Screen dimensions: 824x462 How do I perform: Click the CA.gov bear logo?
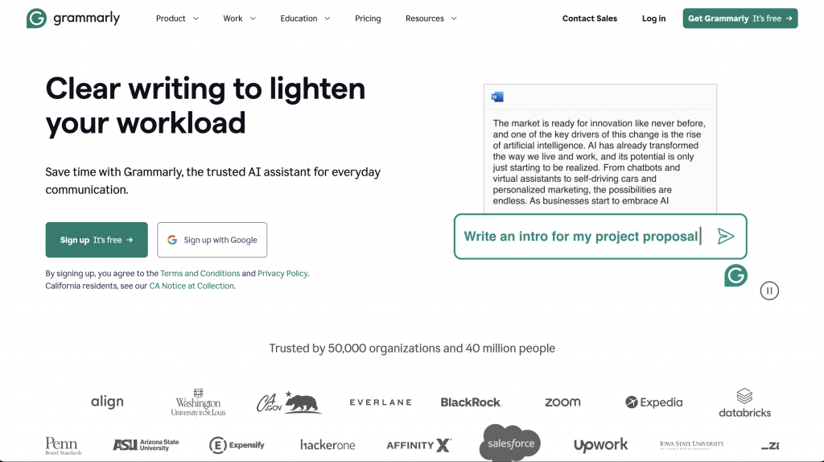pos(289,402)
